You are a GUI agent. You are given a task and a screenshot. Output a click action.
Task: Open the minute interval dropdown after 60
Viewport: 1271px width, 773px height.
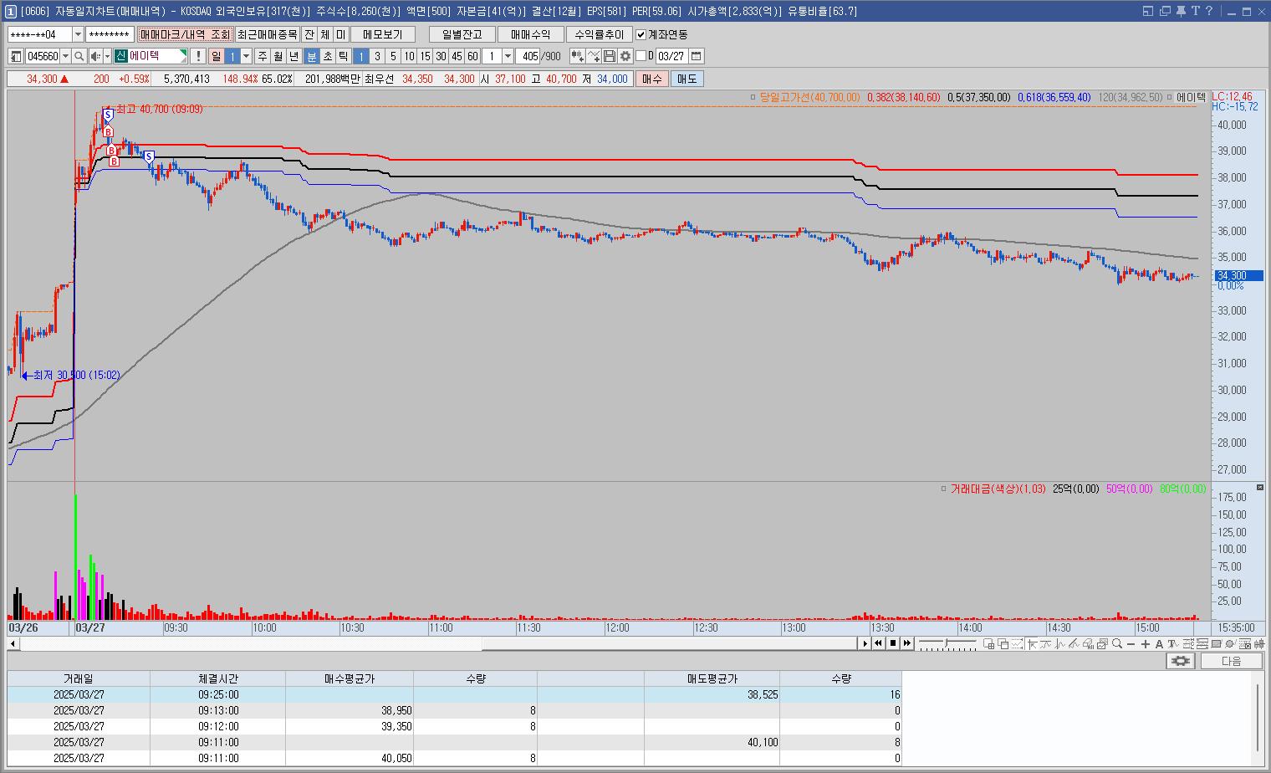pos(508,56)
